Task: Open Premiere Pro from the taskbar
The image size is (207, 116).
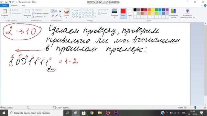Action: coord(116,113)
